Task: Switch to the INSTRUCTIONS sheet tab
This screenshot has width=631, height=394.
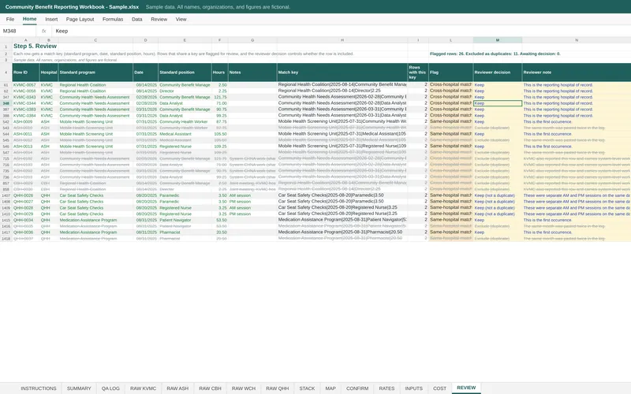Action: pyautogui.click(x=39, y=388)
